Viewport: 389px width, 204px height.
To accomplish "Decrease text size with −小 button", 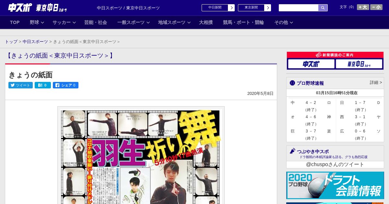I will tap(376, 7).
